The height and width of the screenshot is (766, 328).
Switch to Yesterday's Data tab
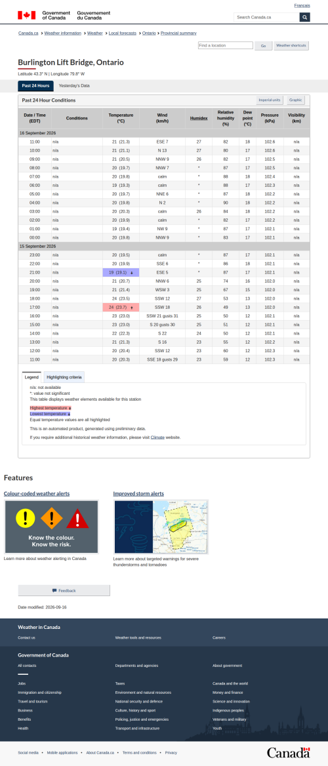[x=74, y=86]
